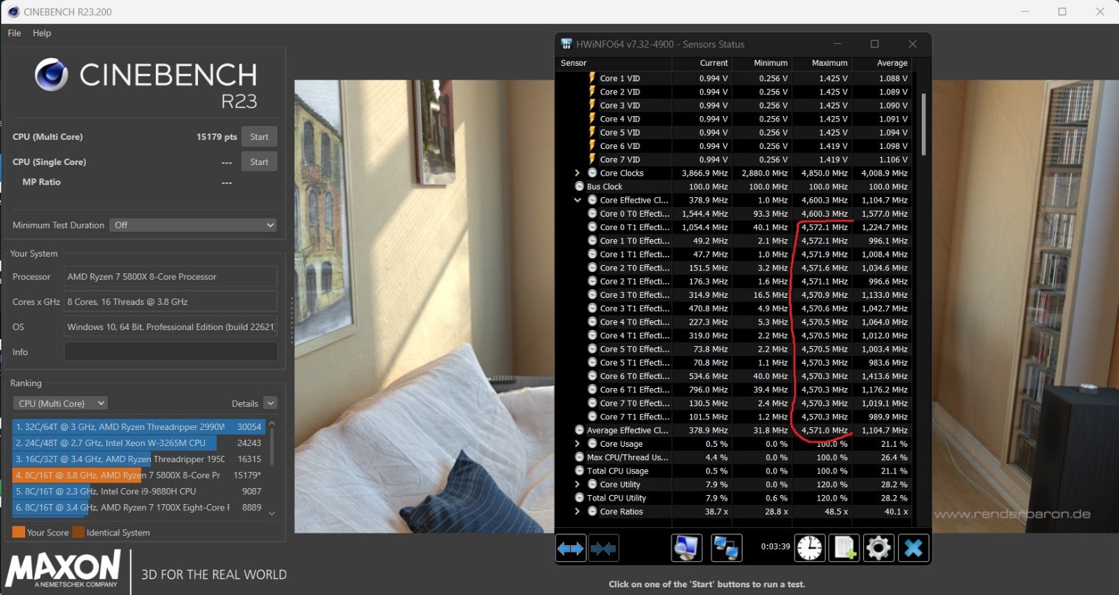
Task: Click the HWiNFO sensor list scrollbar
Action: [x=923, y=123]
